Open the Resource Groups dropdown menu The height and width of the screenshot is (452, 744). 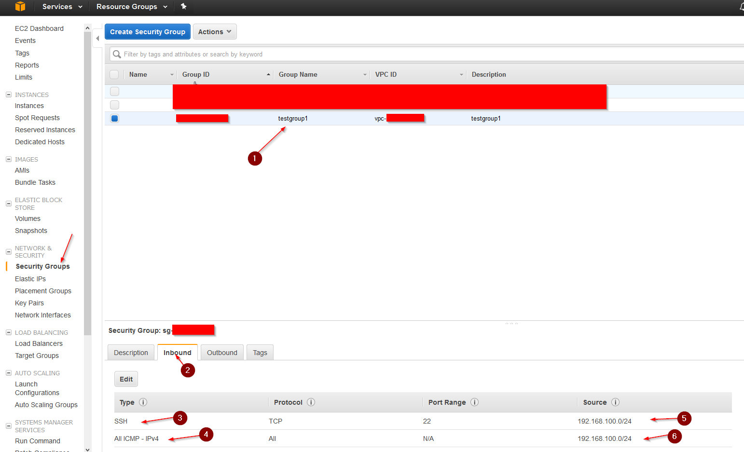(x=132, y=7)
